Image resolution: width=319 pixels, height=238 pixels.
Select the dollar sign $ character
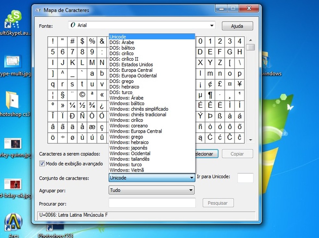(x=82, y=41)
